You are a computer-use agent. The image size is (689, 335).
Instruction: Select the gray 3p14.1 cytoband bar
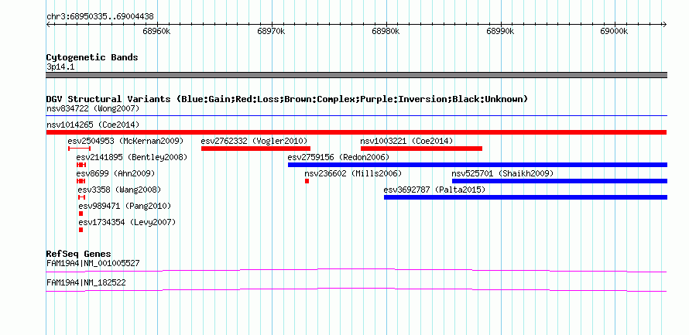(357, 75)
